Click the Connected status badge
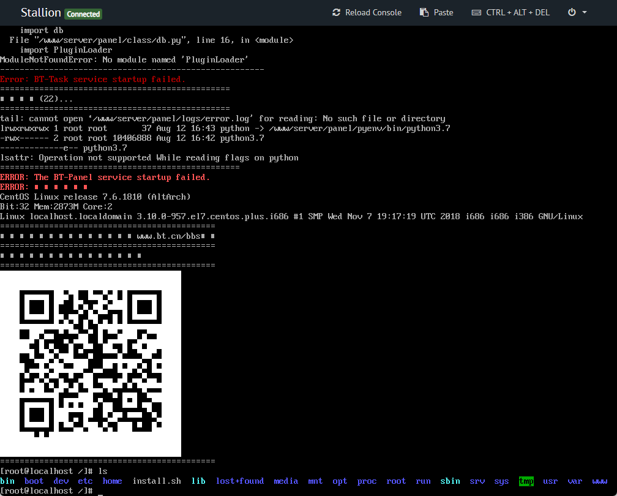The height and width of the screenshot is (496, 617). click(83, 14)
